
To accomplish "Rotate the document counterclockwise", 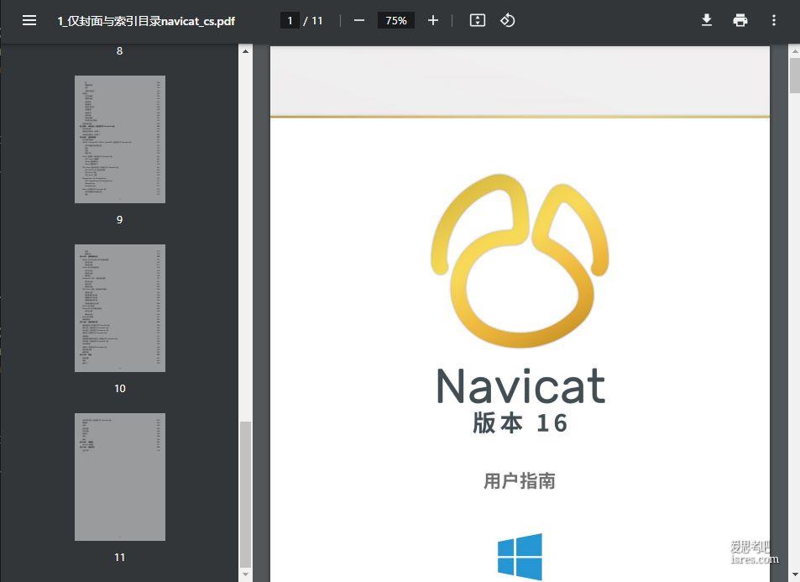I will point(507,20).
